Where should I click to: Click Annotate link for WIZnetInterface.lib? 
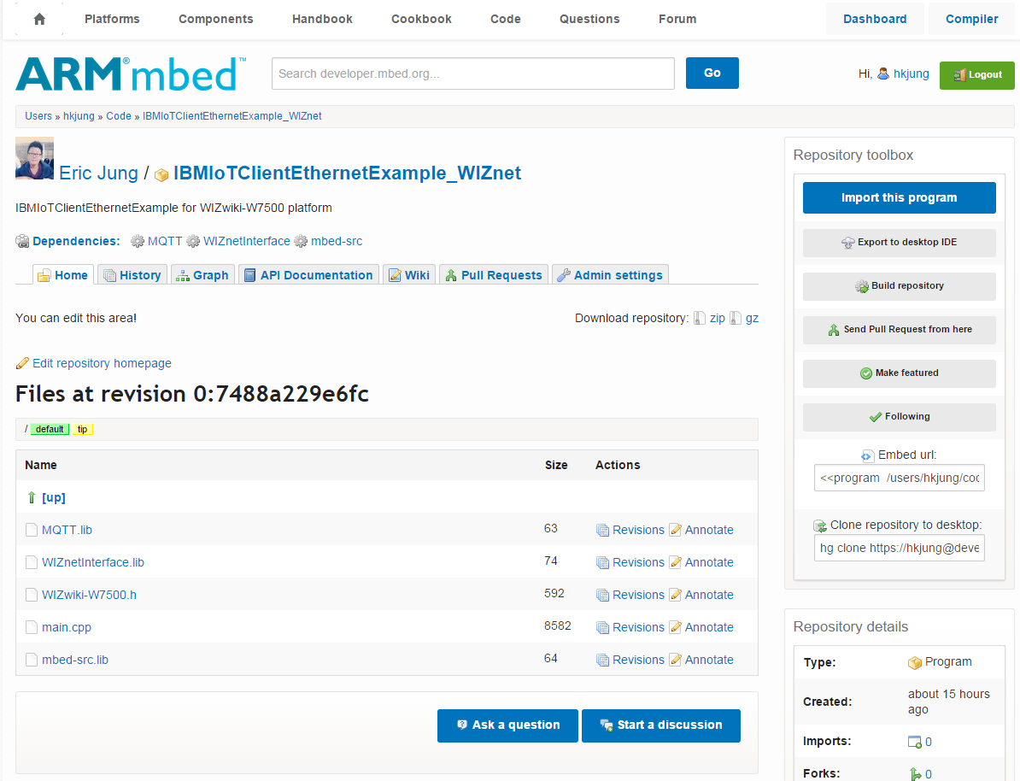point(709,562)
